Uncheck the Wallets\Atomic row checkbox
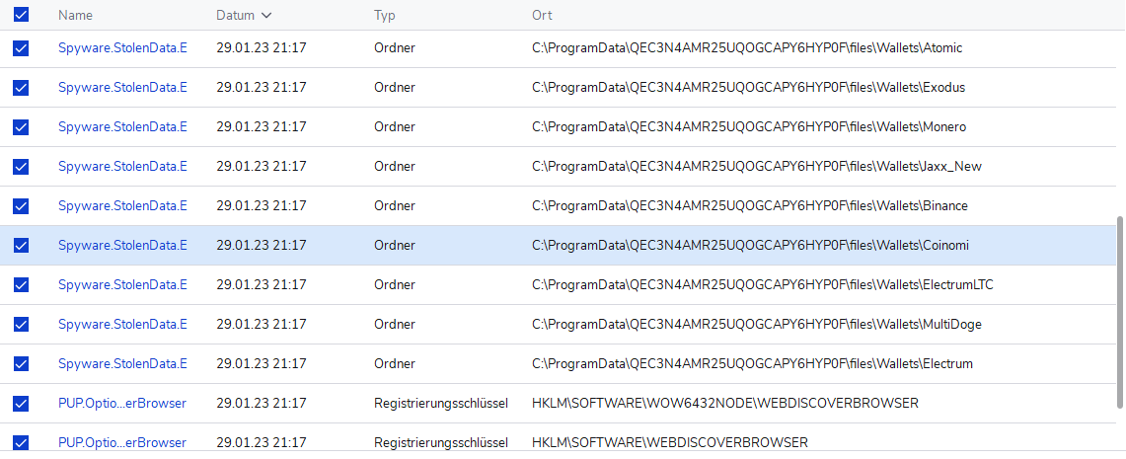 coord(21,48)
